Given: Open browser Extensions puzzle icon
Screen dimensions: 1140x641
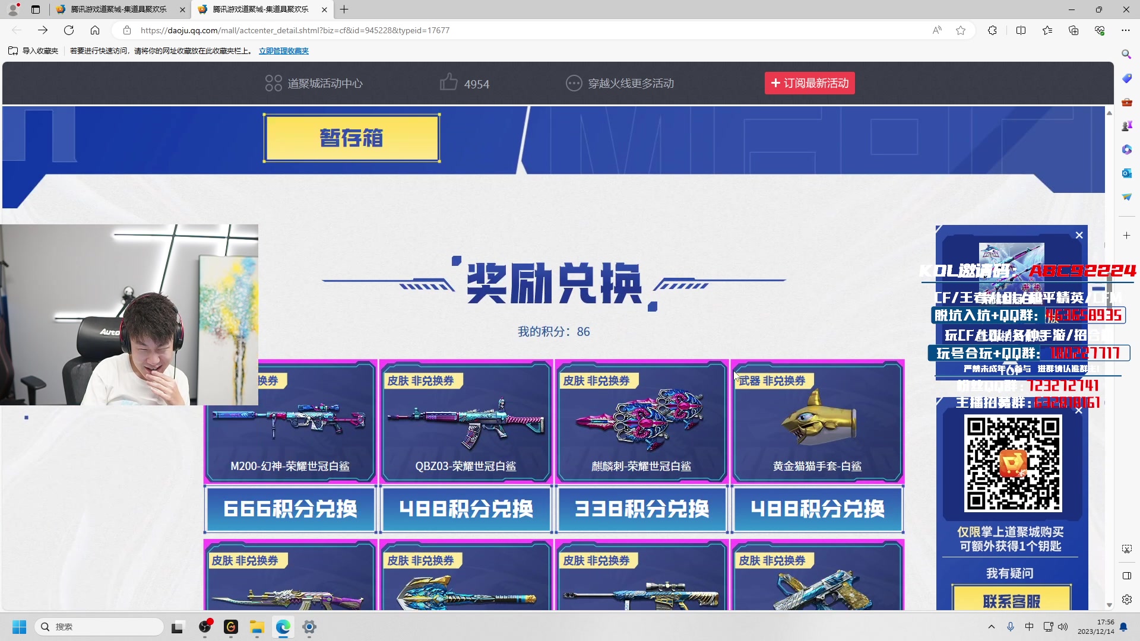Looking at the screenshot, I should tap(992, 30).
